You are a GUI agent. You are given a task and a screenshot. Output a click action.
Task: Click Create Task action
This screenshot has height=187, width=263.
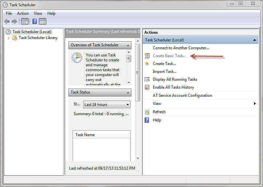pos(164,64)
